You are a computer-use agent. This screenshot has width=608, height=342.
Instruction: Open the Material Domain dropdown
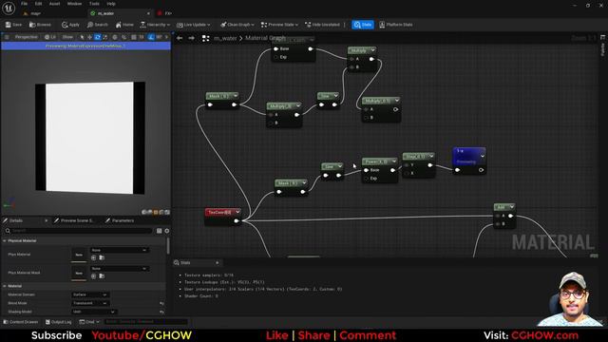(90, 294)
